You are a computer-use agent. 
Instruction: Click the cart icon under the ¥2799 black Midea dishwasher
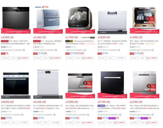(115, 123)
